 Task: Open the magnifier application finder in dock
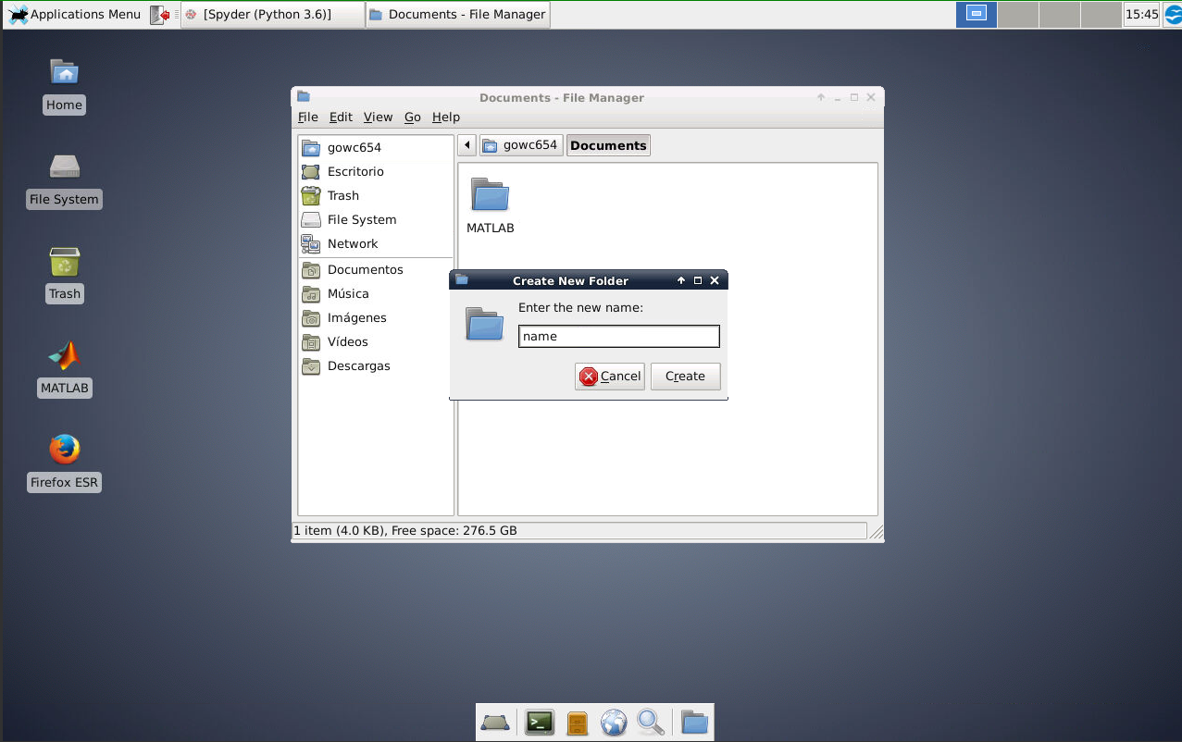651,722
